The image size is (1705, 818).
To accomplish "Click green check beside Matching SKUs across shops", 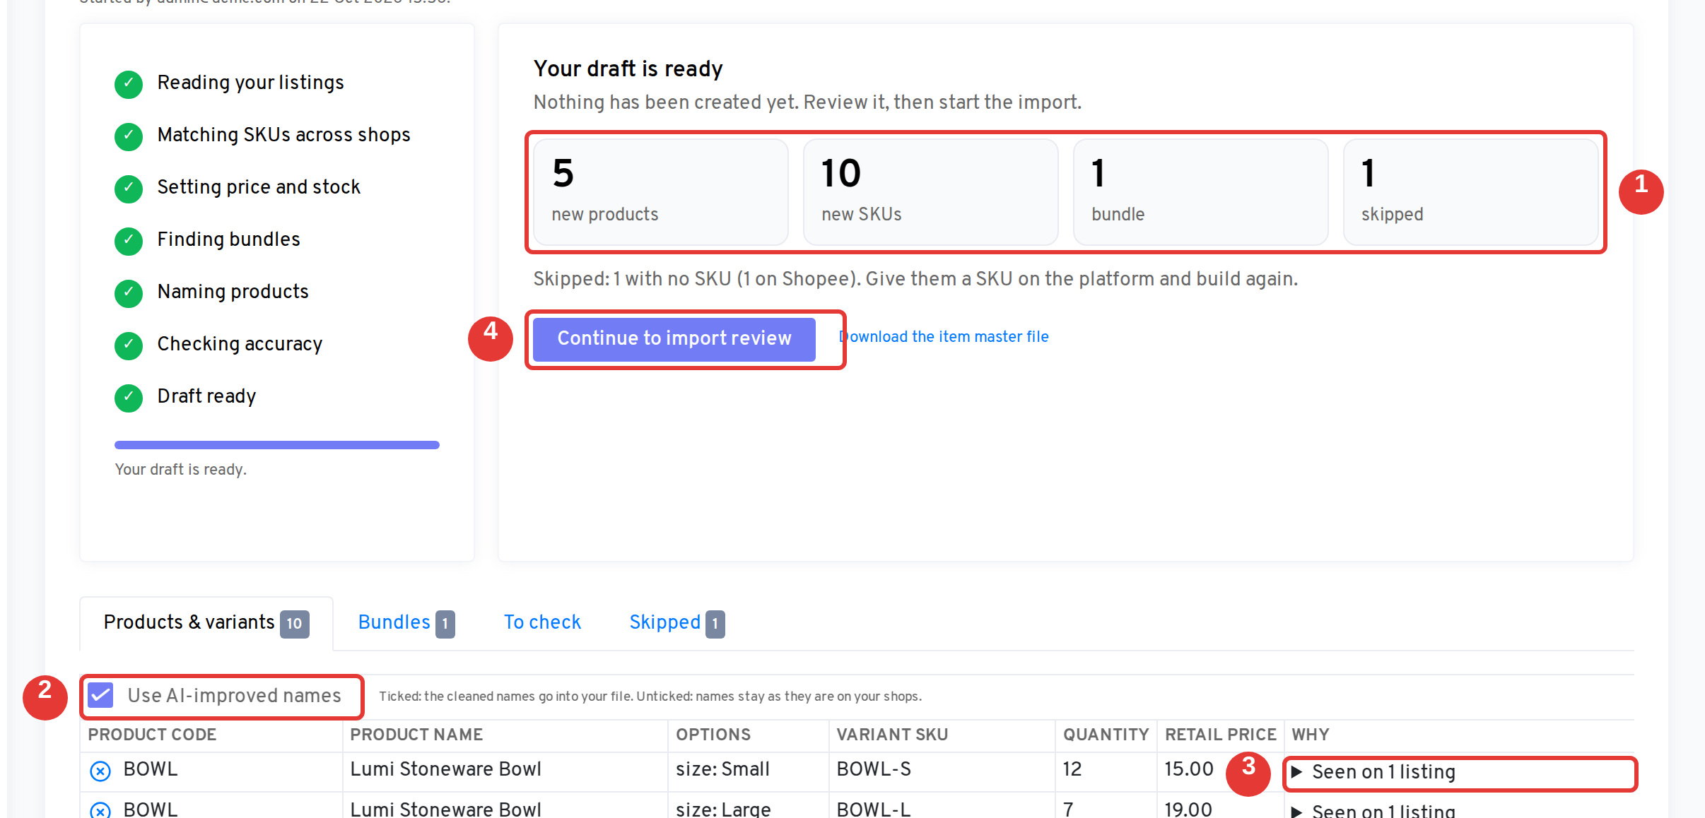I will (129, 136).
